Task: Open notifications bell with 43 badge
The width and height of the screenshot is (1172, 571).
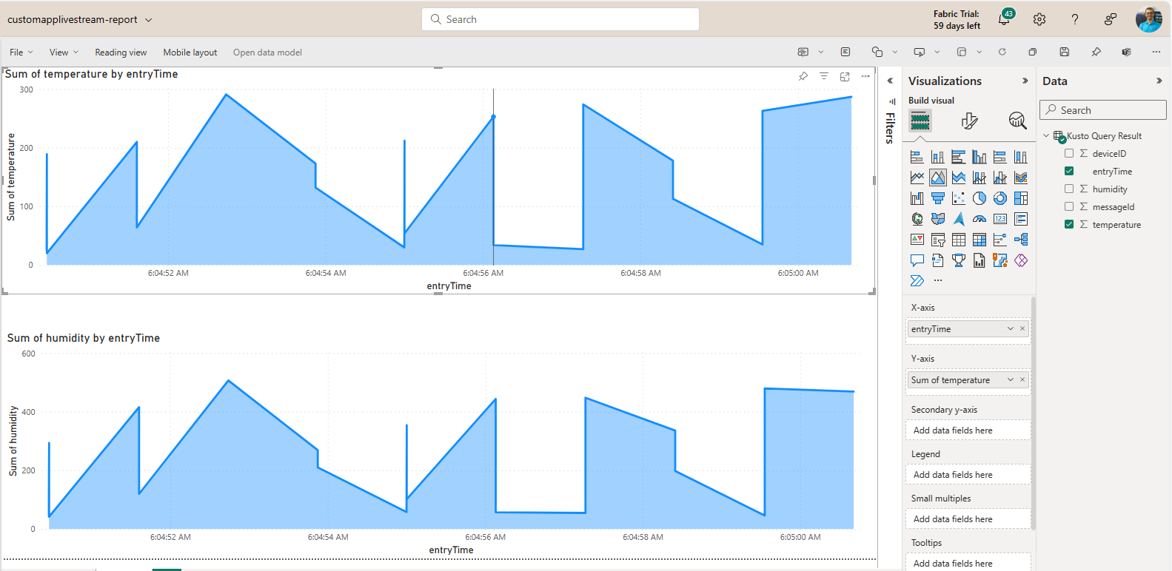Action: tap(1004, 19)
